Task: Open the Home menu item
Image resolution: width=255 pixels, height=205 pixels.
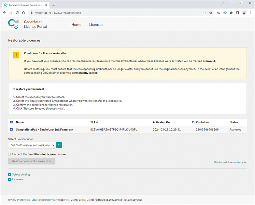Action: click(x=76, y=25)
